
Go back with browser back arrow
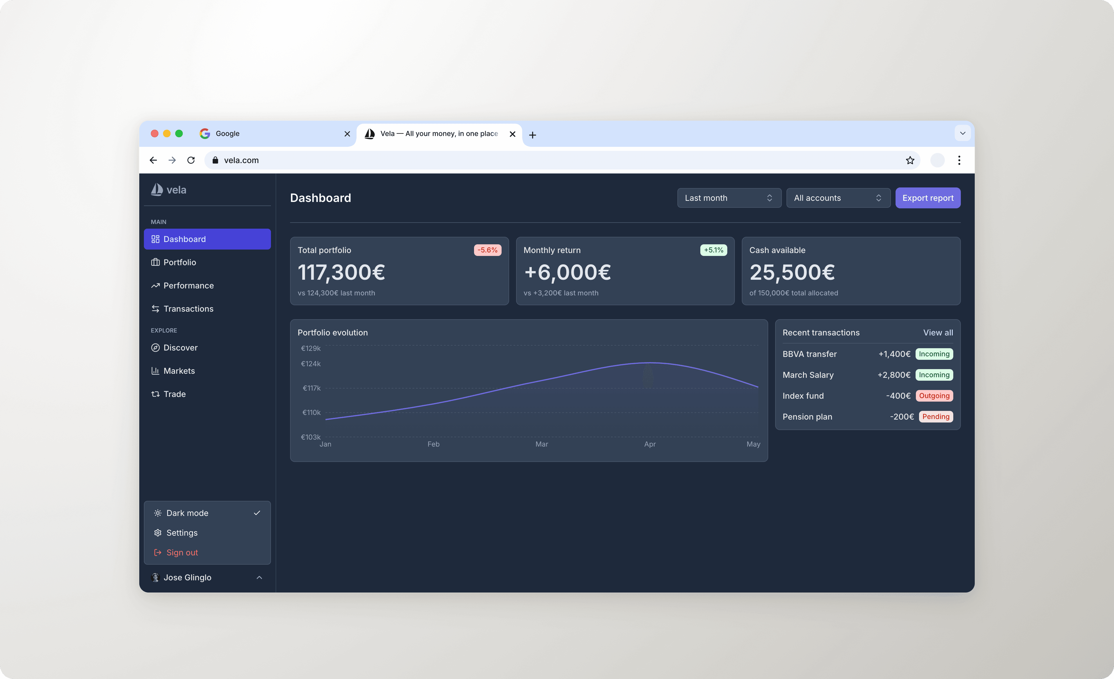153,160
